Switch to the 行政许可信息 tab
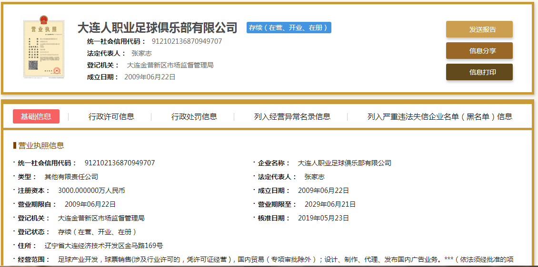Screen dimensions: 538x267 click(111, 116)
